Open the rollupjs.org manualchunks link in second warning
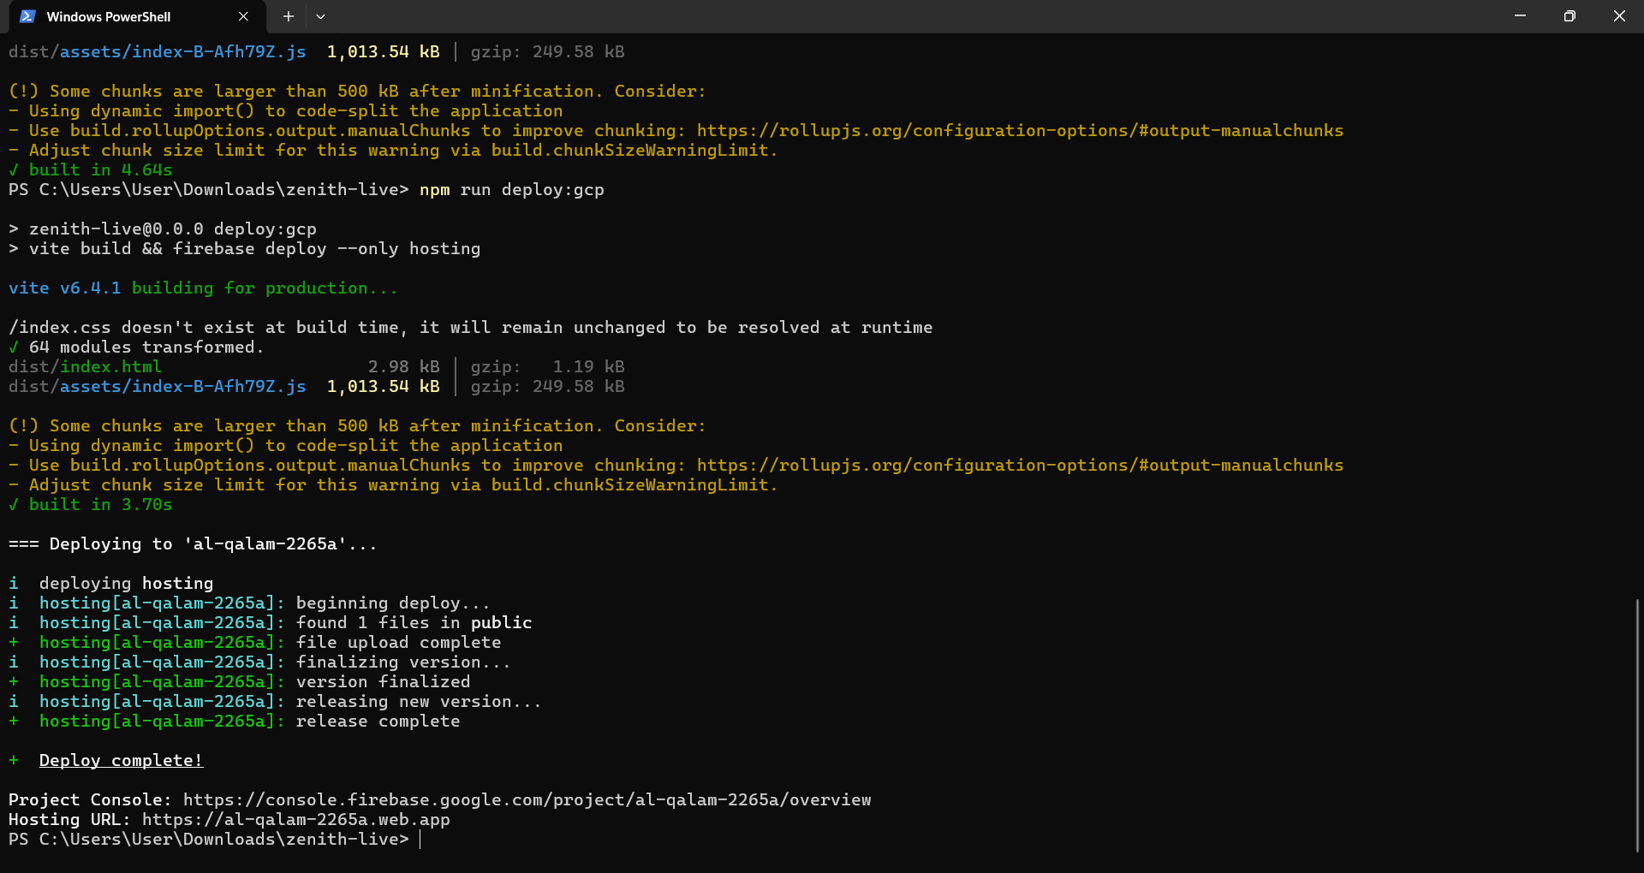Image resolution: width=1644 pixels, height=873 pixels. pos(1020,465)
